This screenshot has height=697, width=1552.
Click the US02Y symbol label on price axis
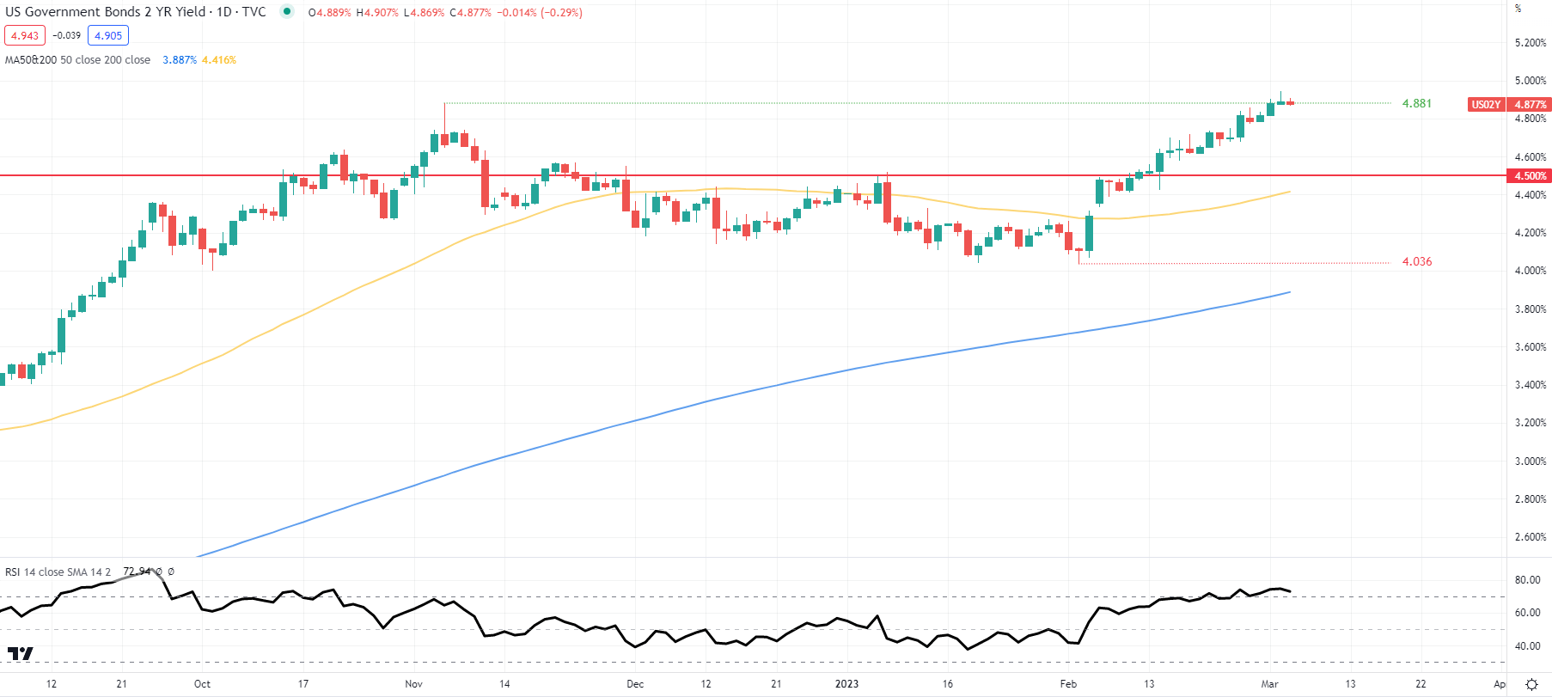tap(1487, 105)
